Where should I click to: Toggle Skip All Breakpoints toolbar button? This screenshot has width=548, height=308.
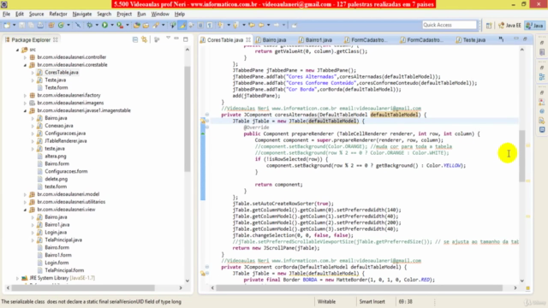click(78, 25)
